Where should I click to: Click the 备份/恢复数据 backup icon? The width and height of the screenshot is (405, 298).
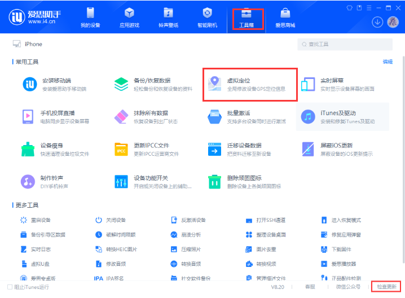pos(121,84)
